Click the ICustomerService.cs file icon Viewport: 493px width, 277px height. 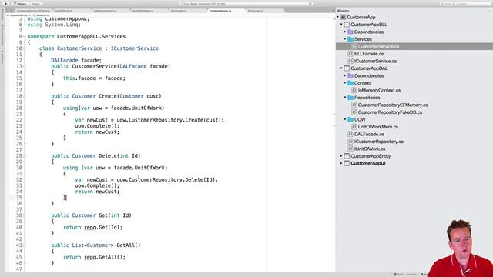pos(350,61)
